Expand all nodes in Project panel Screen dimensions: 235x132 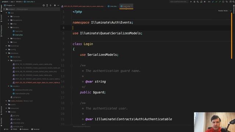click(47, 5)
